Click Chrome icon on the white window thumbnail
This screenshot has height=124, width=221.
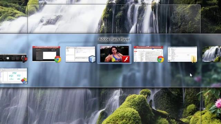tap(161, 59)
